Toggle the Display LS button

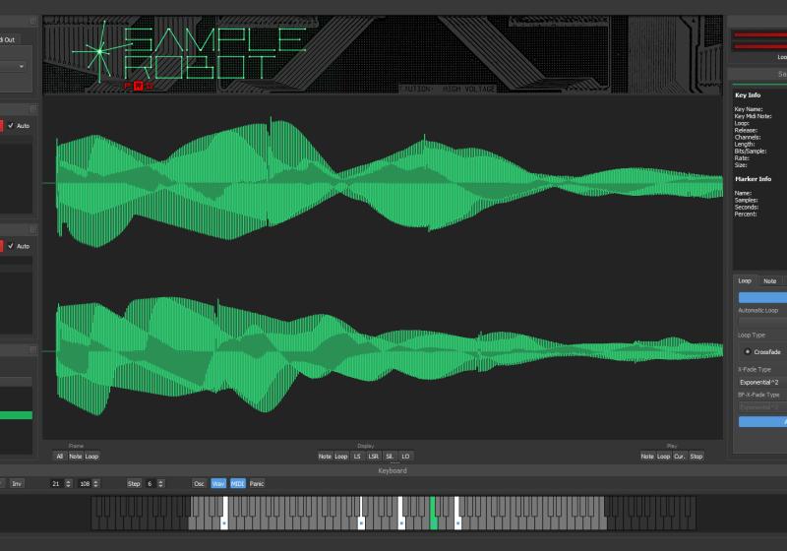point(357,457)
